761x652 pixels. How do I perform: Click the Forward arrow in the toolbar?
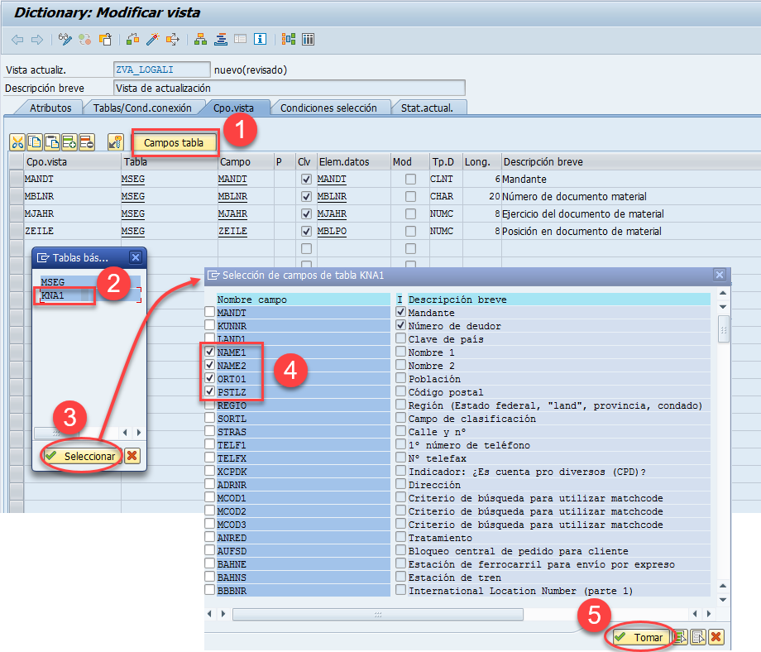[x=37, y=40]
